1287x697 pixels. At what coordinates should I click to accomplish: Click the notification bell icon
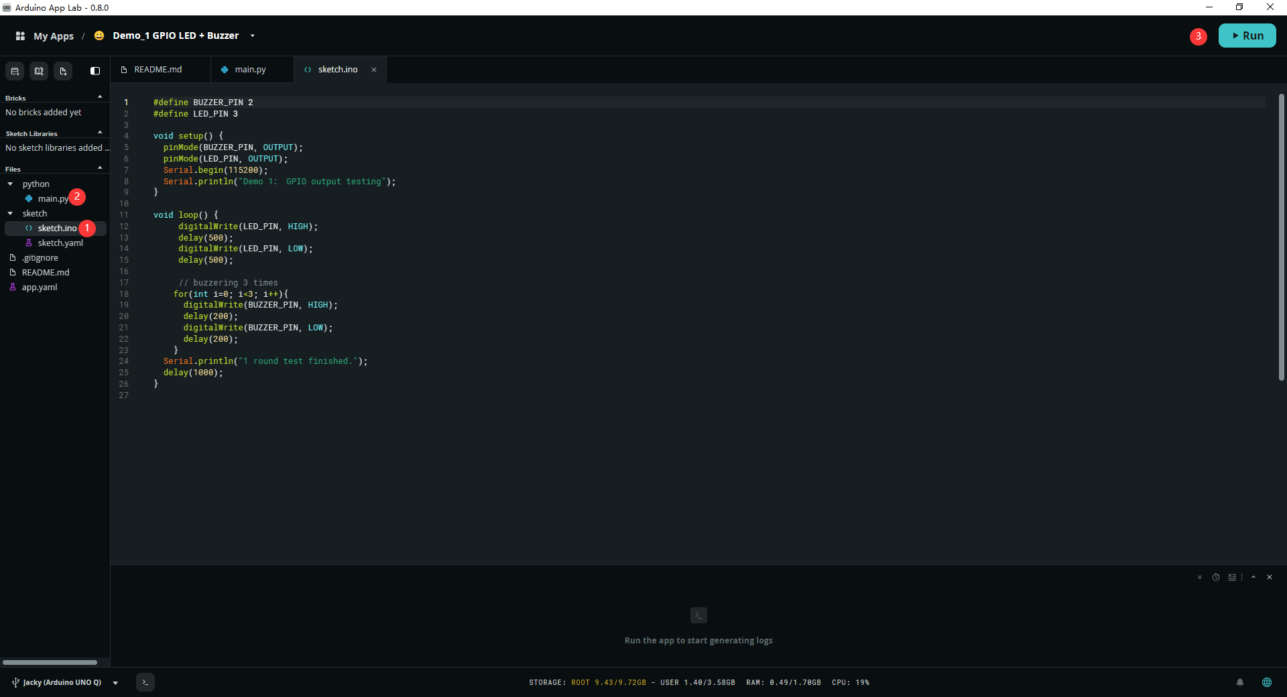tap(1240, 682)
